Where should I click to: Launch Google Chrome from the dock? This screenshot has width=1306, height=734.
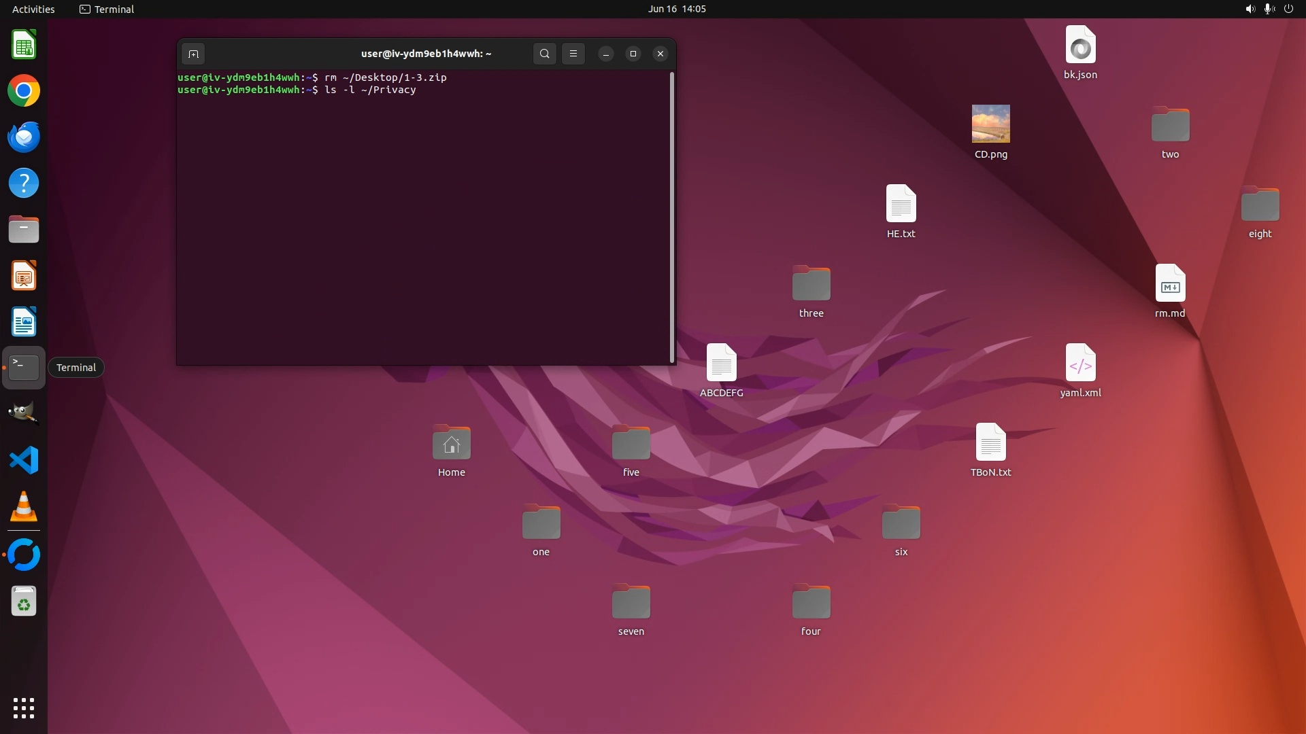24,91
